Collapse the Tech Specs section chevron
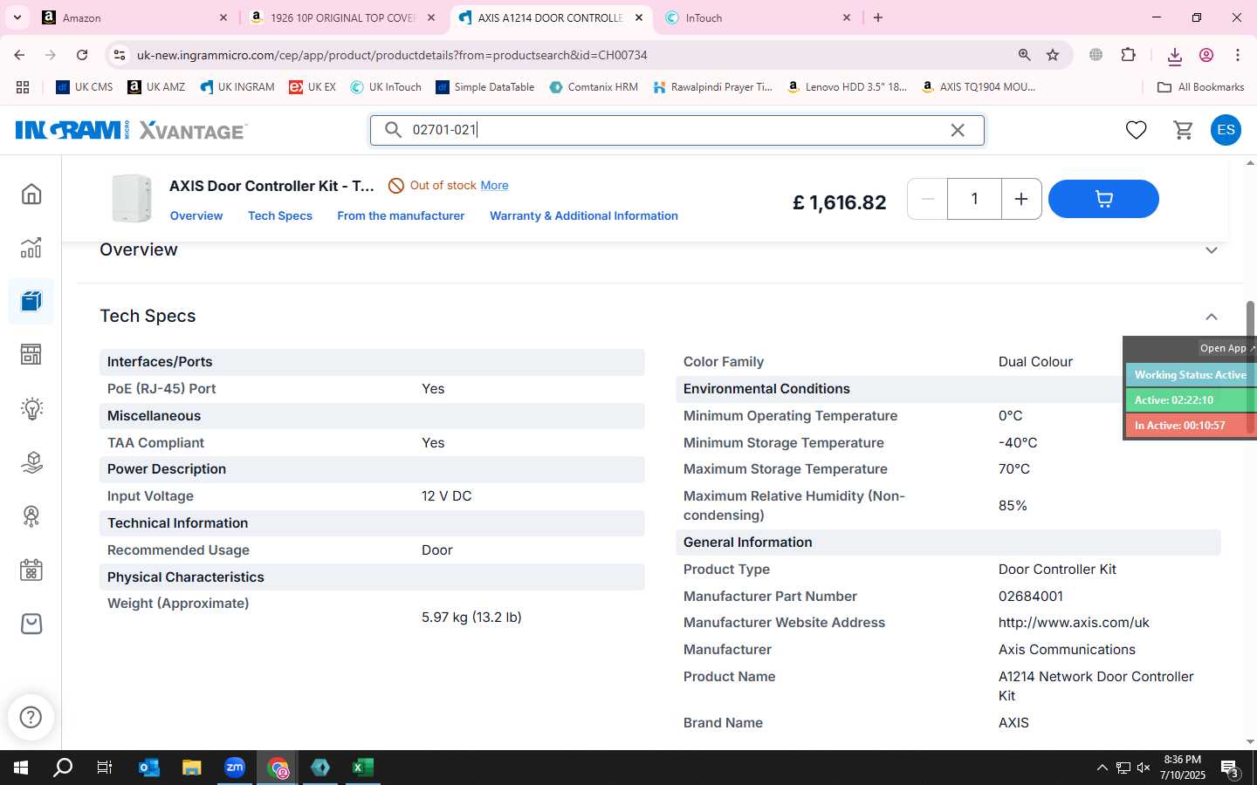The width and height of the screenshot is (1257, 785). [x=1212, y=317]
